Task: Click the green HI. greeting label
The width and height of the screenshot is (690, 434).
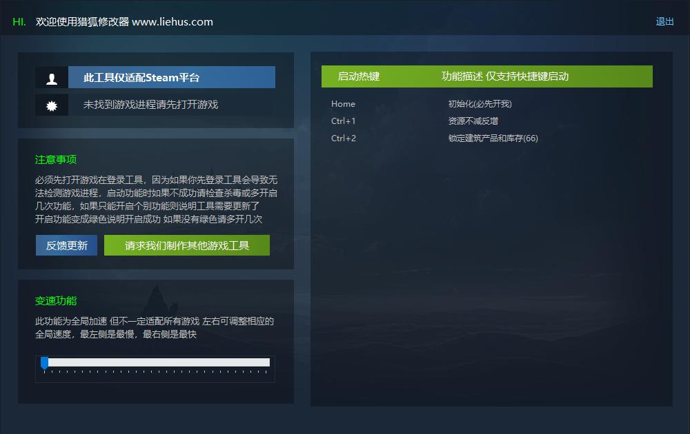Action: coord(19,22)
